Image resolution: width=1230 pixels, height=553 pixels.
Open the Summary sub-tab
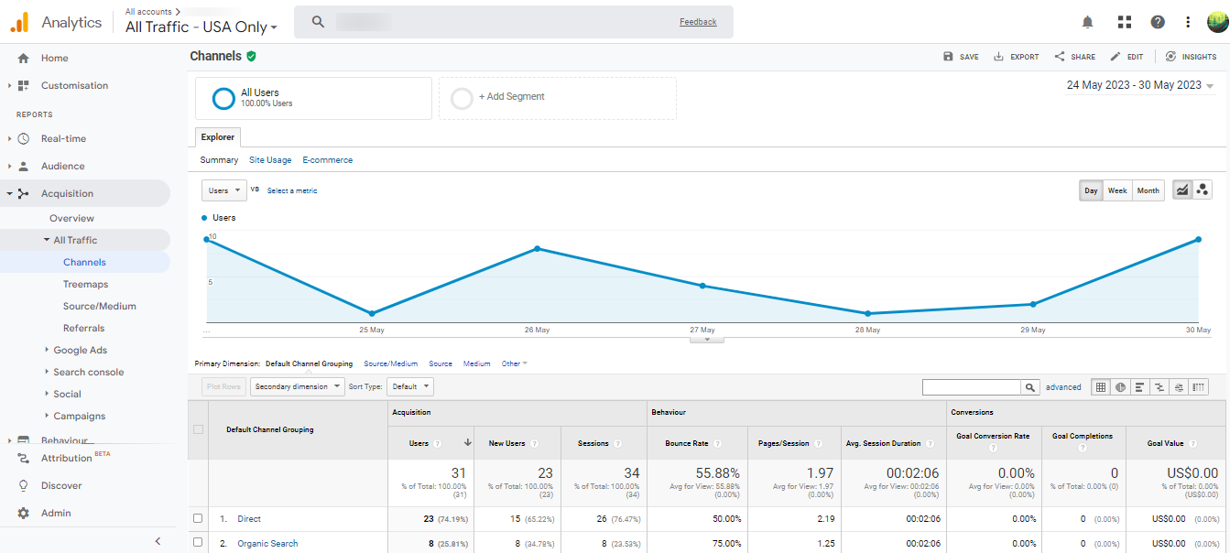[x=220, y=160]
